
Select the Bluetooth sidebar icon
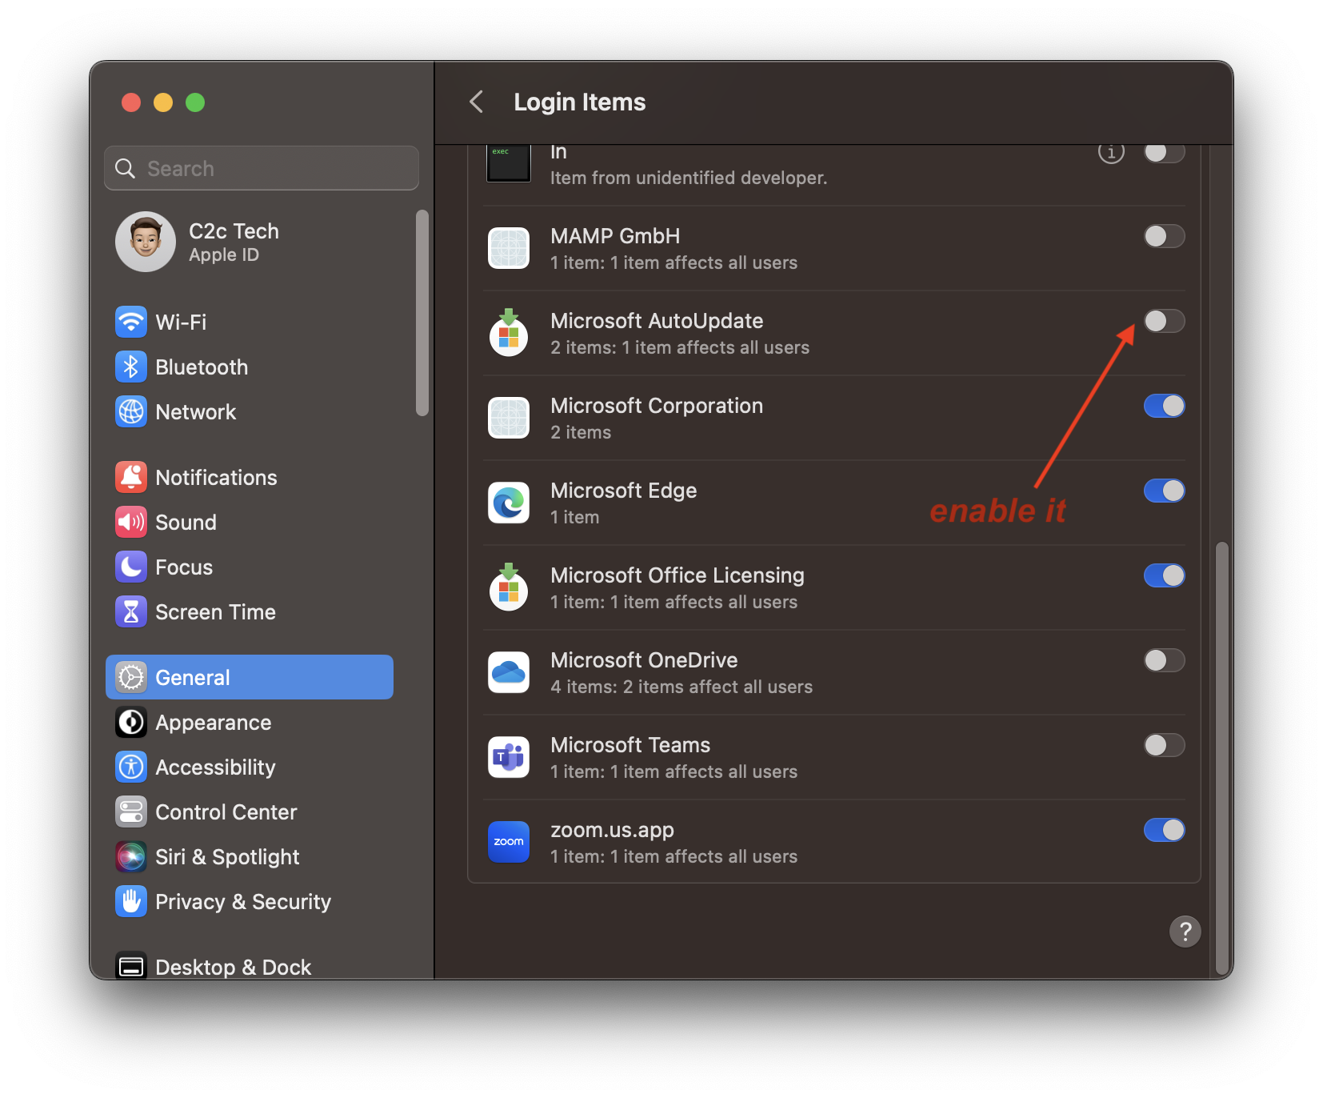131,367
